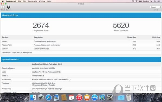Click Floating Point single-core value 2706

[x=134, y=45]
